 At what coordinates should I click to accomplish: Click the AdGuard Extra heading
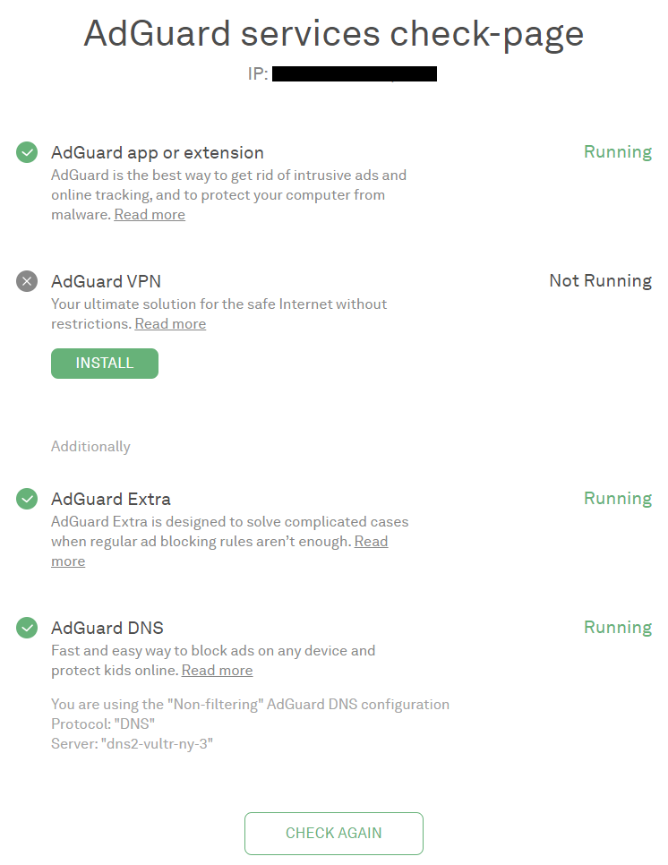pos(111,499)
